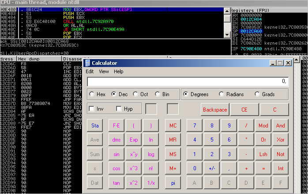Image resolution: width=308 pixels, height=194 pixels.
Task: Click the n! factorial button
Action: point(151,168)
